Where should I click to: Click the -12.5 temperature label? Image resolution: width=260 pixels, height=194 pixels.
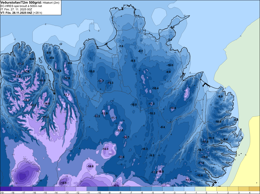pos(120,130)
